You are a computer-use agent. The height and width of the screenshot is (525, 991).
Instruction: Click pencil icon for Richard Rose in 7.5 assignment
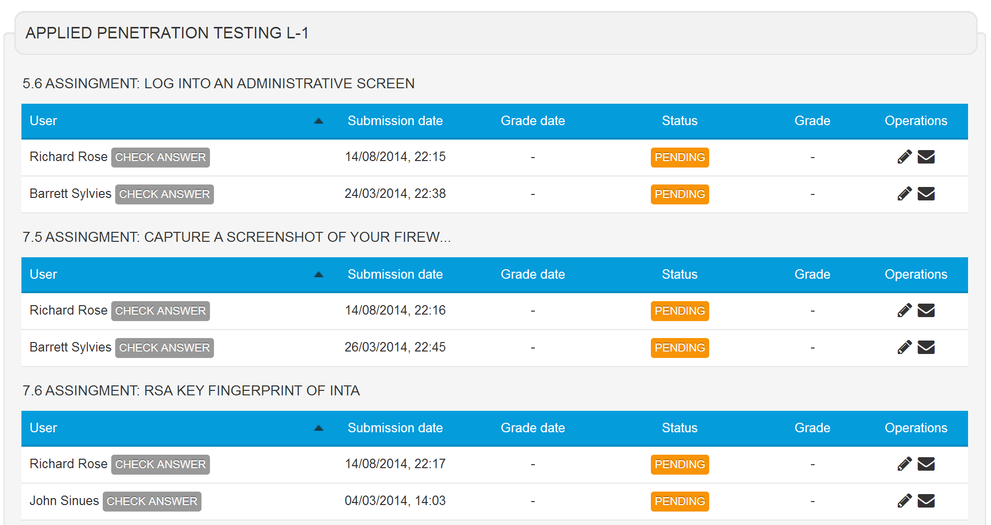[x=904, y=311]
